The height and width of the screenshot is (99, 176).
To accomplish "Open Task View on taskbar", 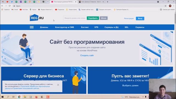I will pos(13,97).
